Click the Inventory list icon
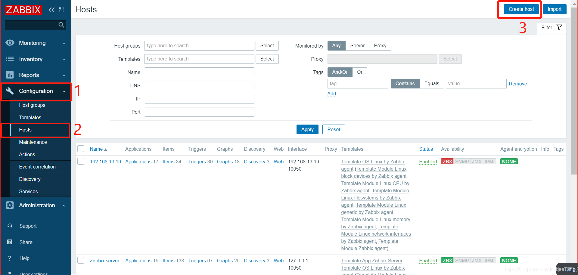Image resolution: width=578 pixels, height=275 pixels. coord(10,59)
